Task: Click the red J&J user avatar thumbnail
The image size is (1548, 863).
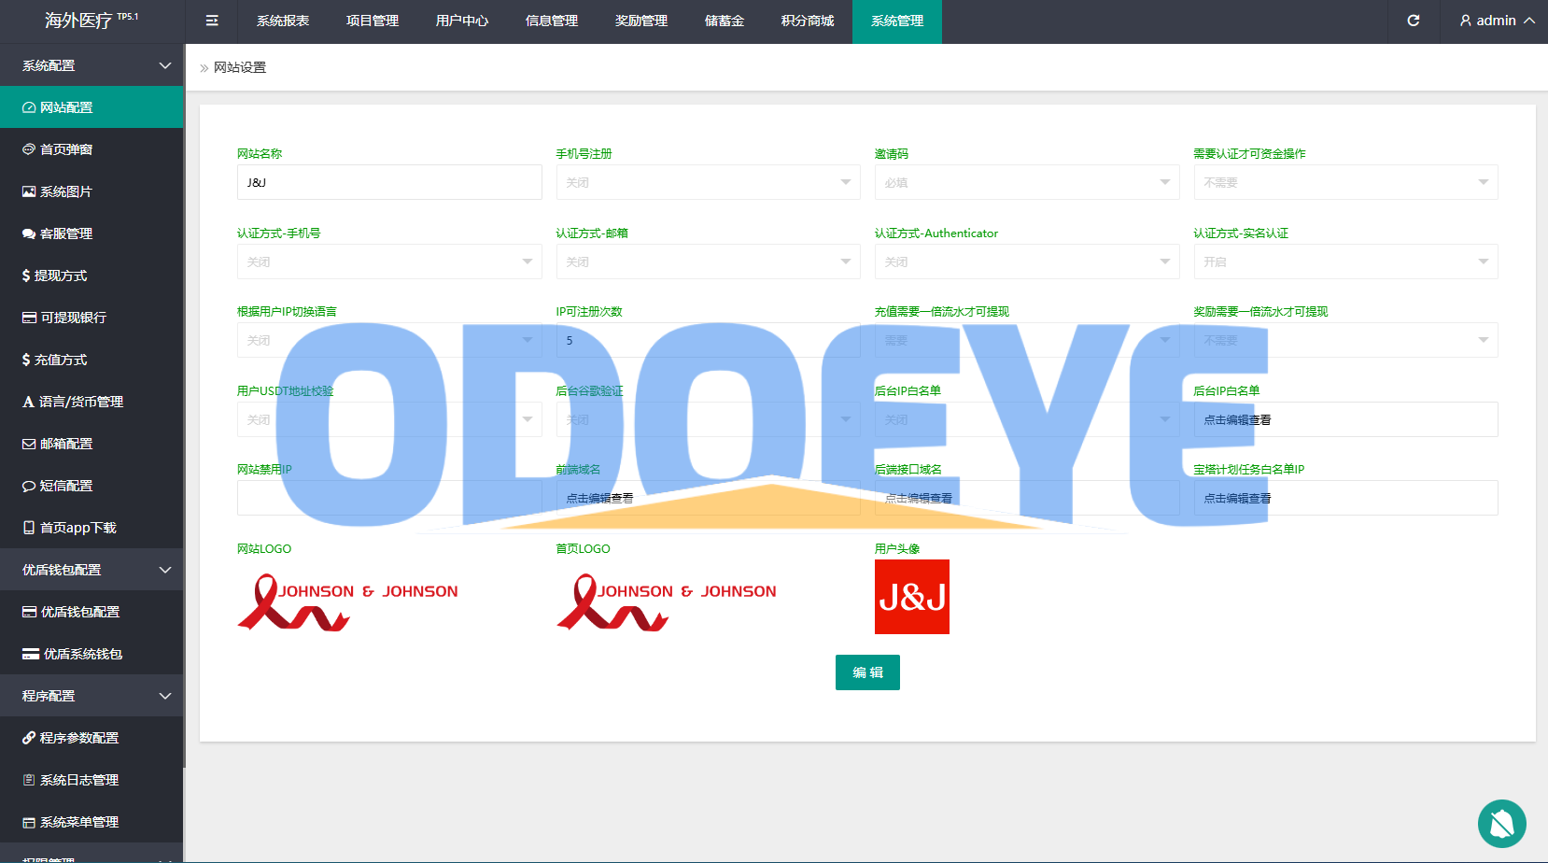Action: pos(912,597)
